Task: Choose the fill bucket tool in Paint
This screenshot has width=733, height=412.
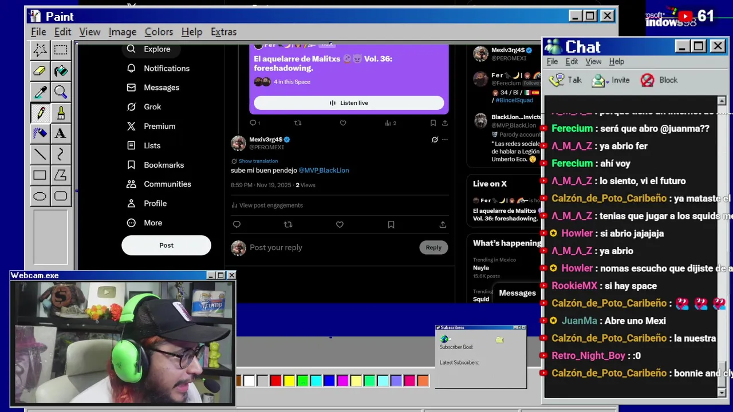Action: [60, 71]
